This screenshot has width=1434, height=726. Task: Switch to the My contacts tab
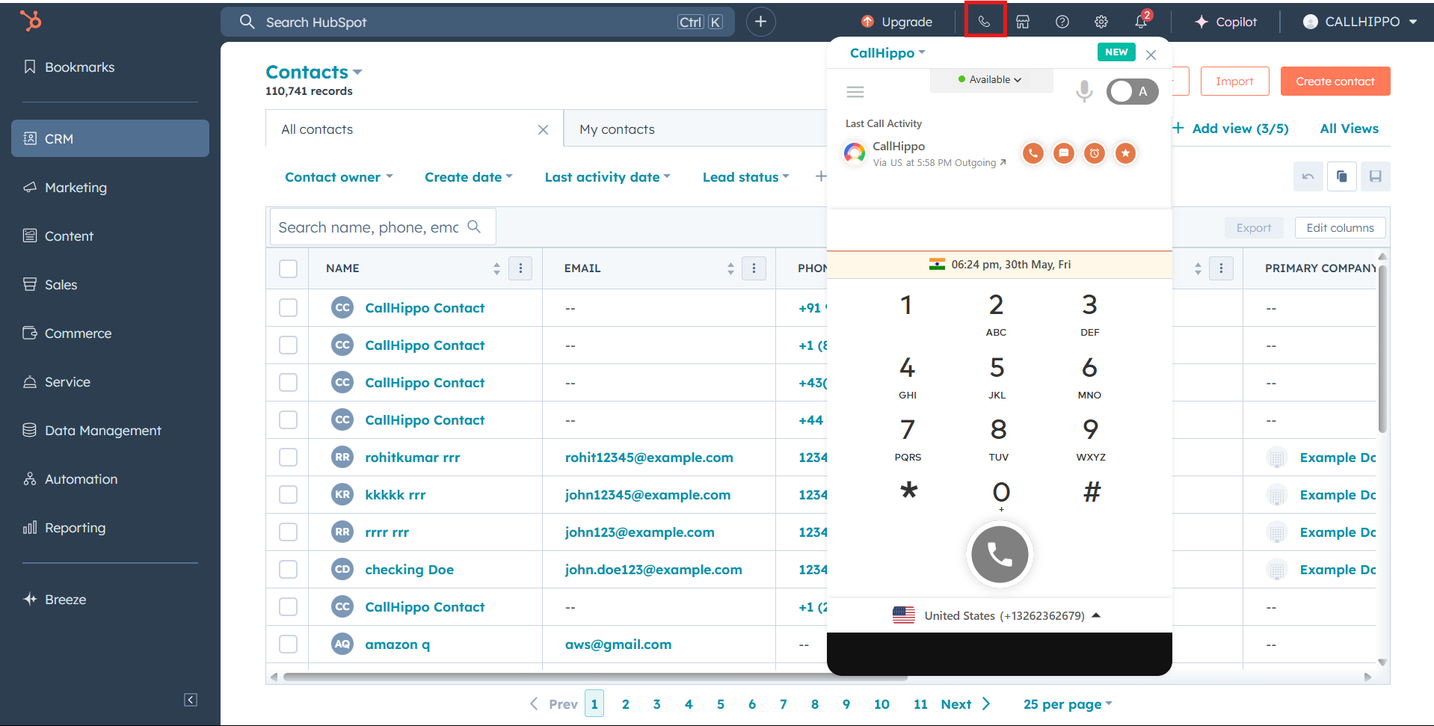coord(617,129)
